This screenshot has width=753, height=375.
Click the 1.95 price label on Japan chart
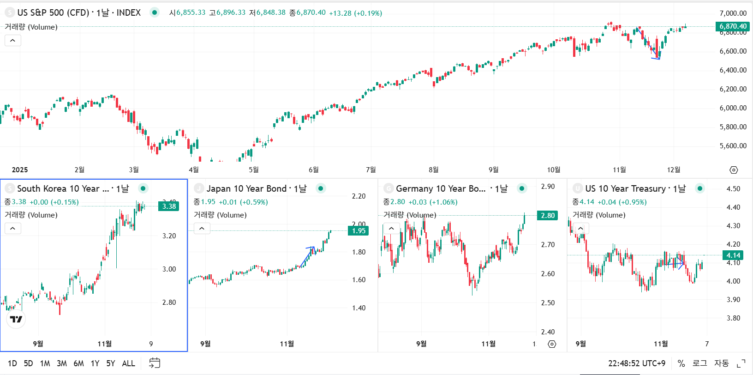pos(359,231)
